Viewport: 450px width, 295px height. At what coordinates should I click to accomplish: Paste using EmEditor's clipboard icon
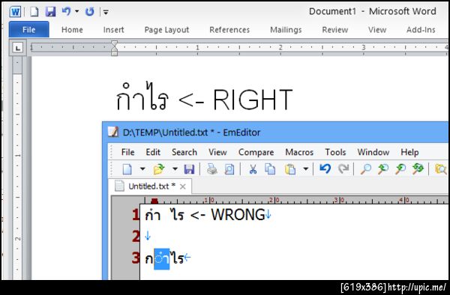[290, 169]
